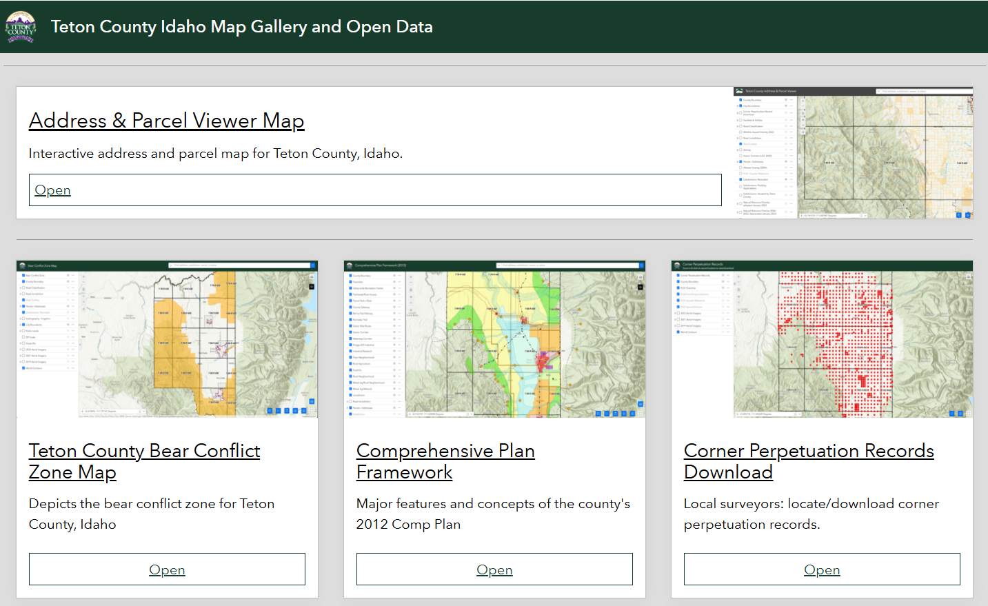Click Open under Bear Conflict Zone Map

[167, 569]
